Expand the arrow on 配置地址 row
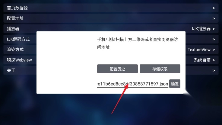Screen dimensions: 222x125 click(x=214, y=18)
